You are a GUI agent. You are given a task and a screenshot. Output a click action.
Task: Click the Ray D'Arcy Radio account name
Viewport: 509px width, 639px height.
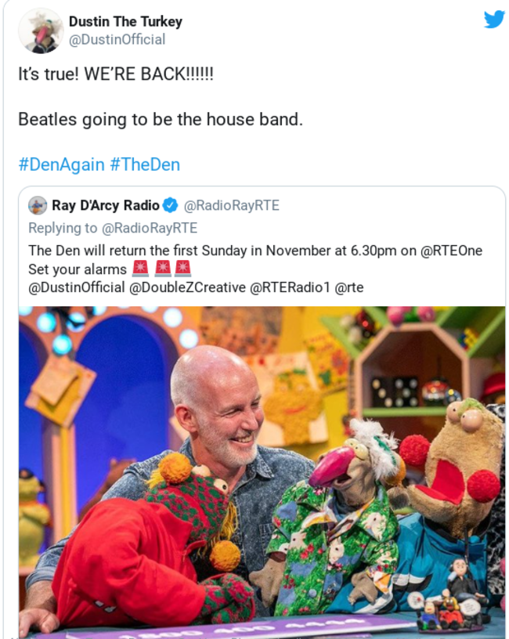point(105,206)
